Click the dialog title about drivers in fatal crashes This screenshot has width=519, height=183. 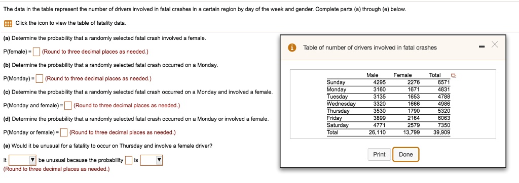[369, 48]
